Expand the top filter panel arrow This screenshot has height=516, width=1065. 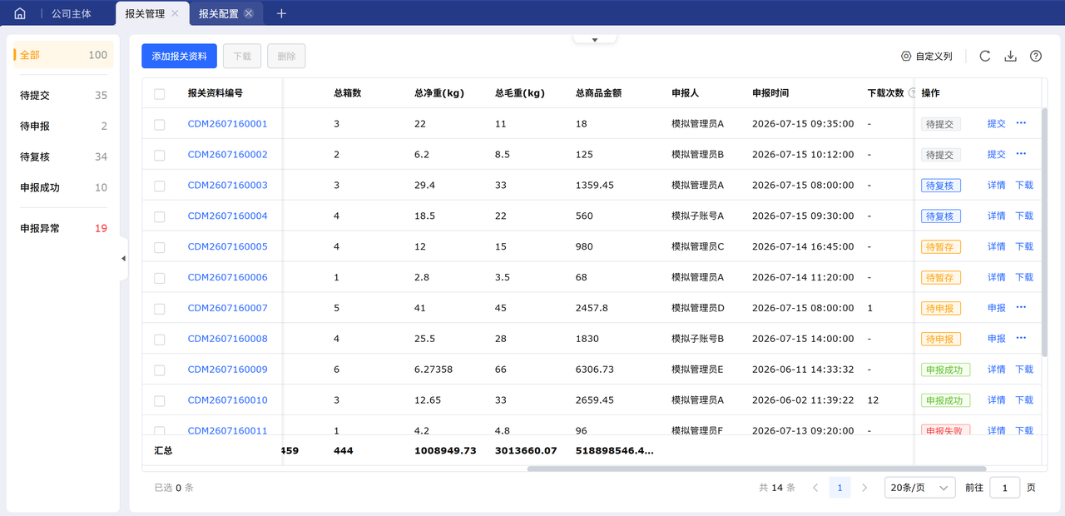594,39
